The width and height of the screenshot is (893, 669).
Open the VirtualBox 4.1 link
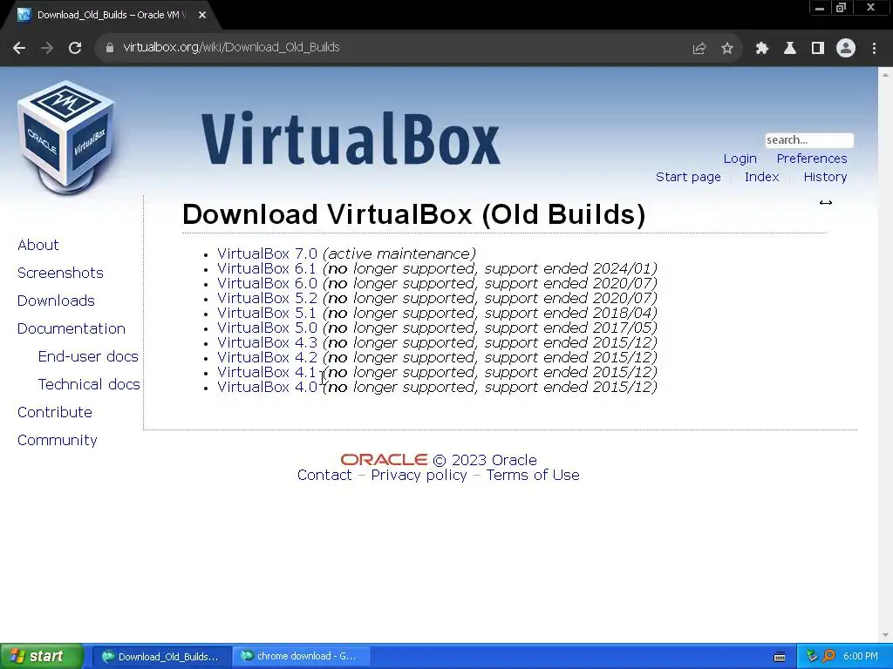267,372
